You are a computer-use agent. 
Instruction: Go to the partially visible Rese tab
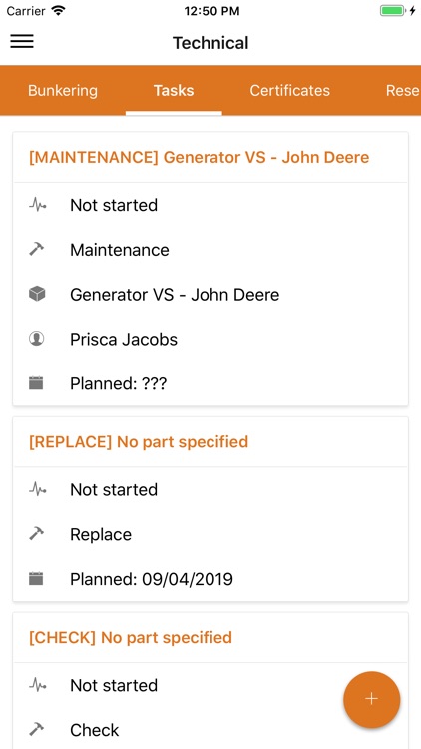403,90
